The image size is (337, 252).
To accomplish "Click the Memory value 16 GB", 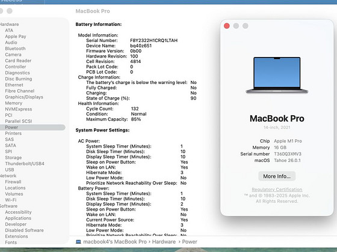I will 280,148.
